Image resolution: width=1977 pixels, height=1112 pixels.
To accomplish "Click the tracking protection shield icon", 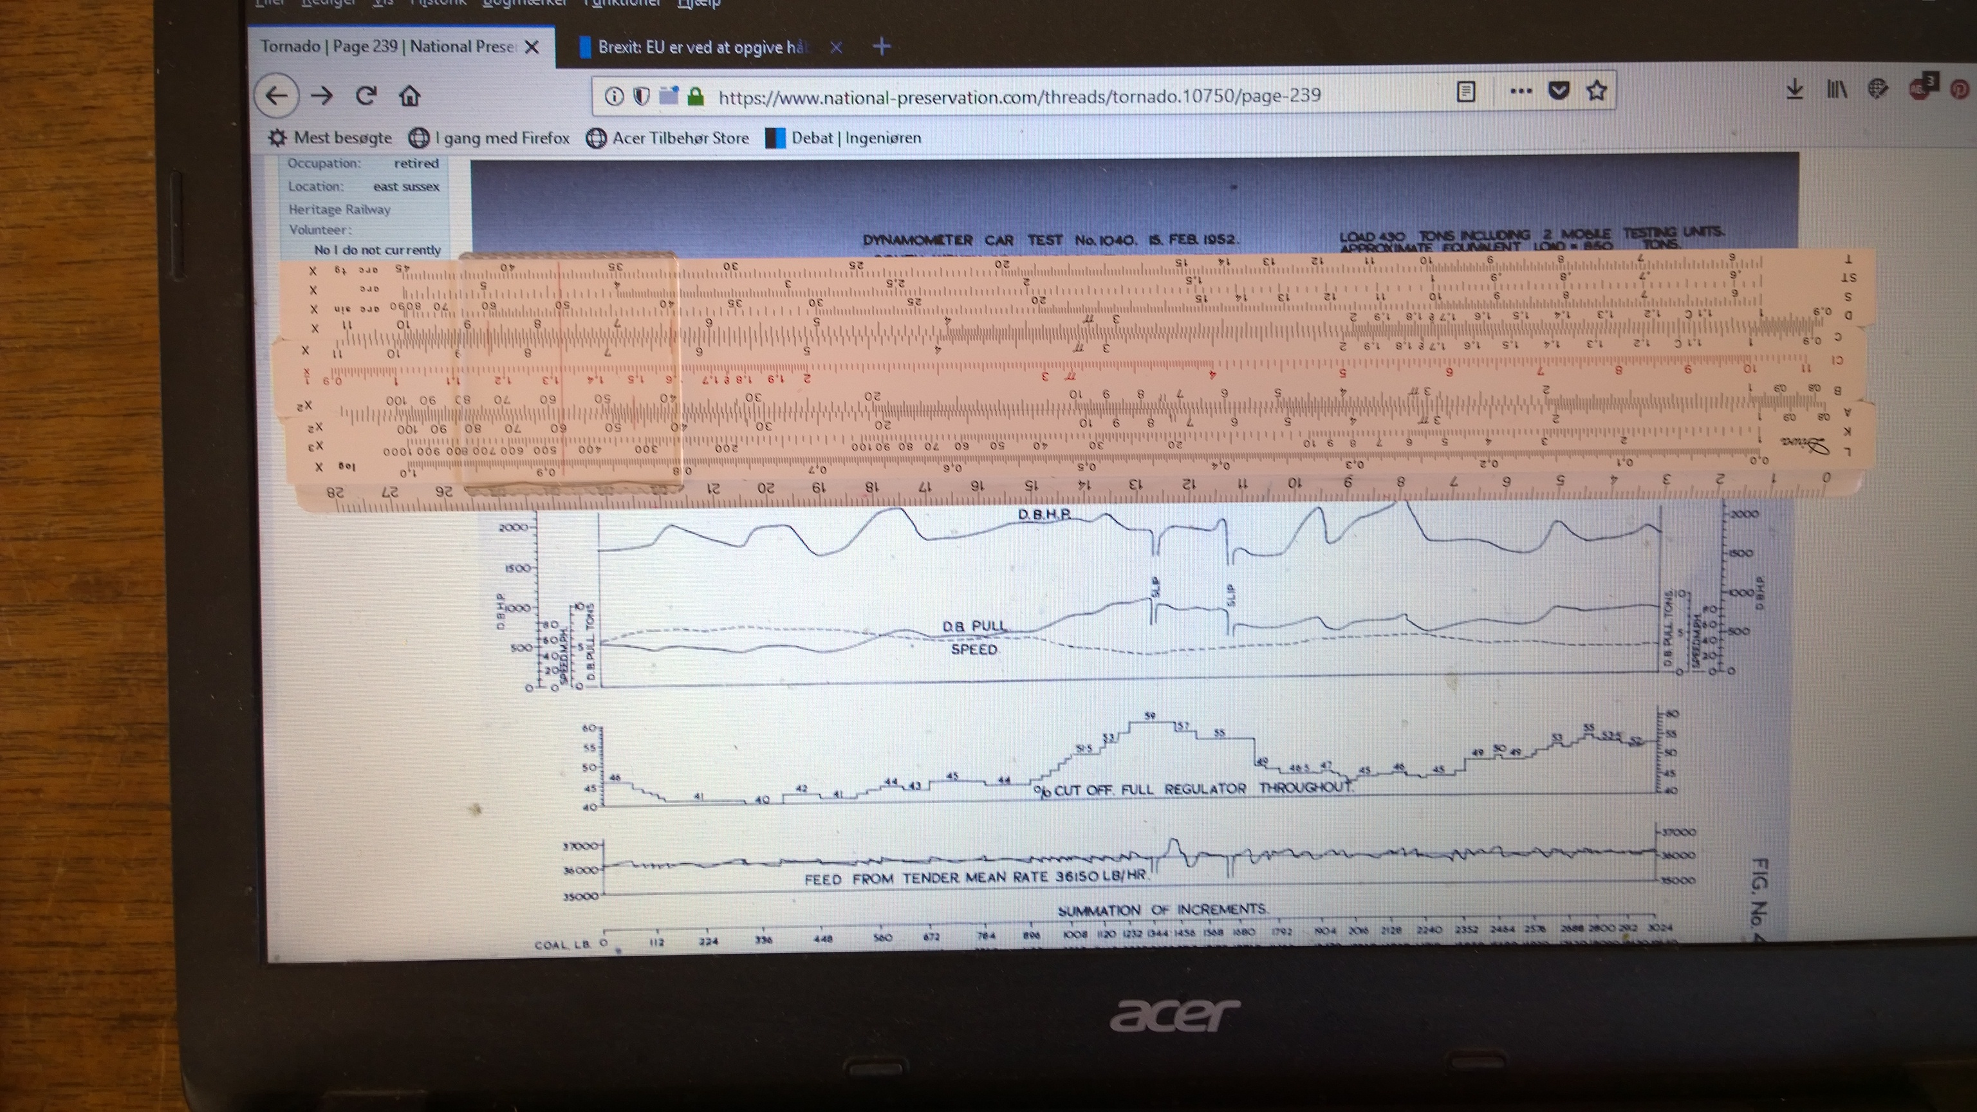I will click(642, 96).
